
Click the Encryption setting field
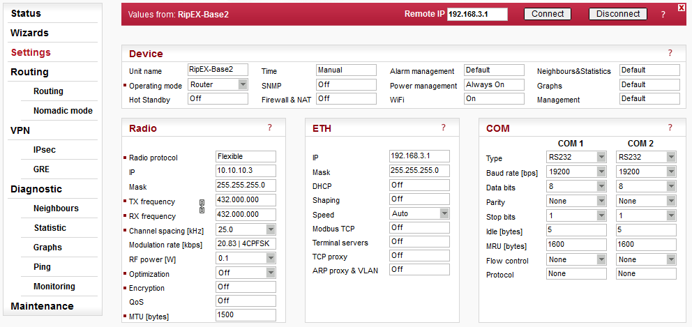pyautogui.click(x=246, y=287)
